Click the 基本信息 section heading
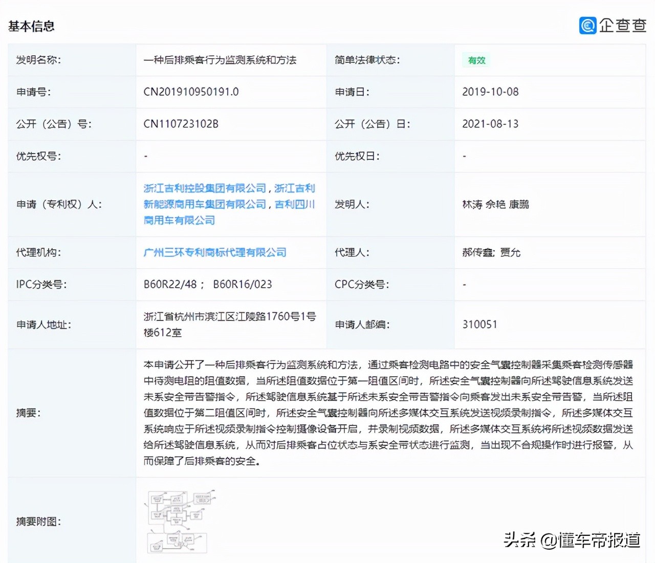Viewport: 655px width, 563px height. (x=31, y=26)
